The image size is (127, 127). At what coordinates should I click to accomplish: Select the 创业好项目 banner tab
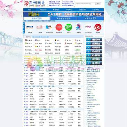coord(37,18)
